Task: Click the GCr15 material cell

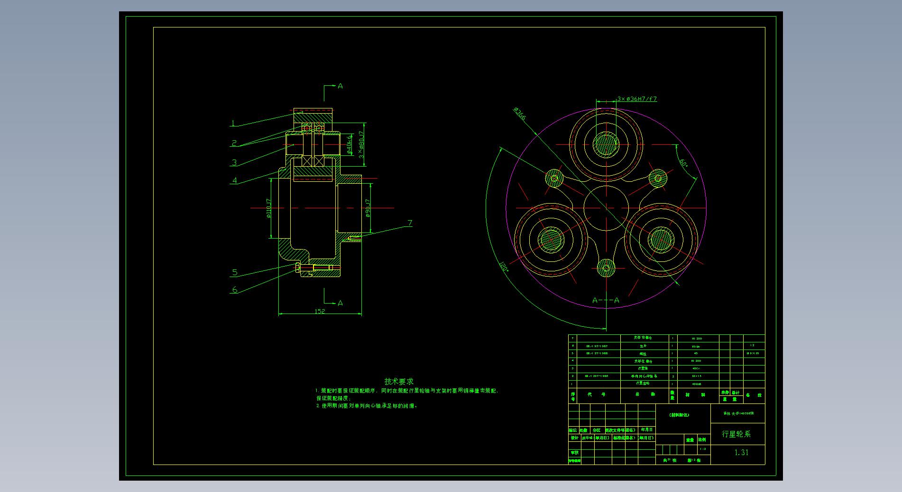Action: 697,376
